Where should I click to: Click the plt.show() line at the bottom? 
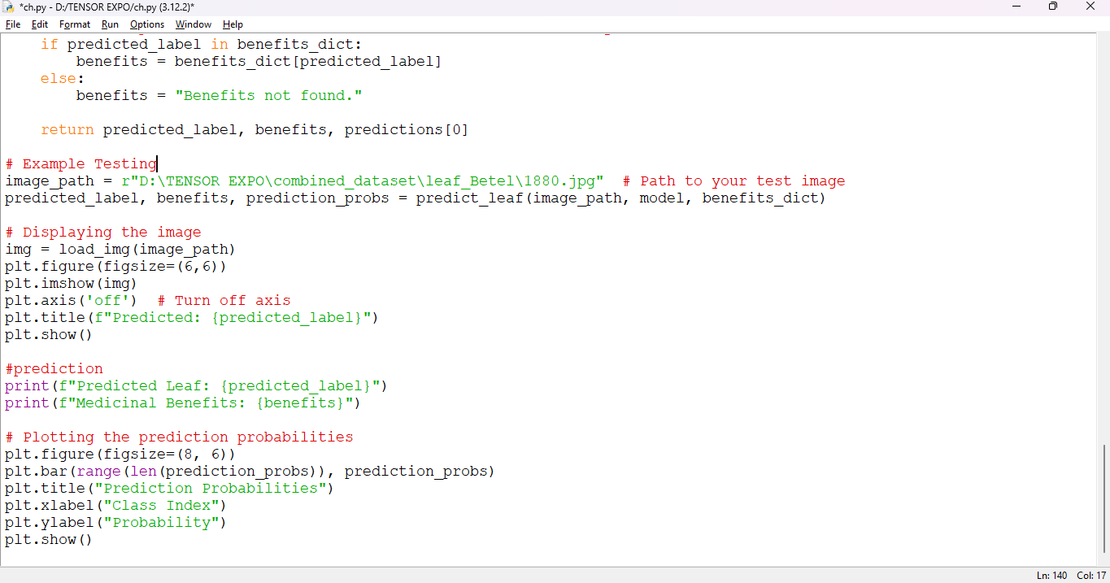coord(48,539)
